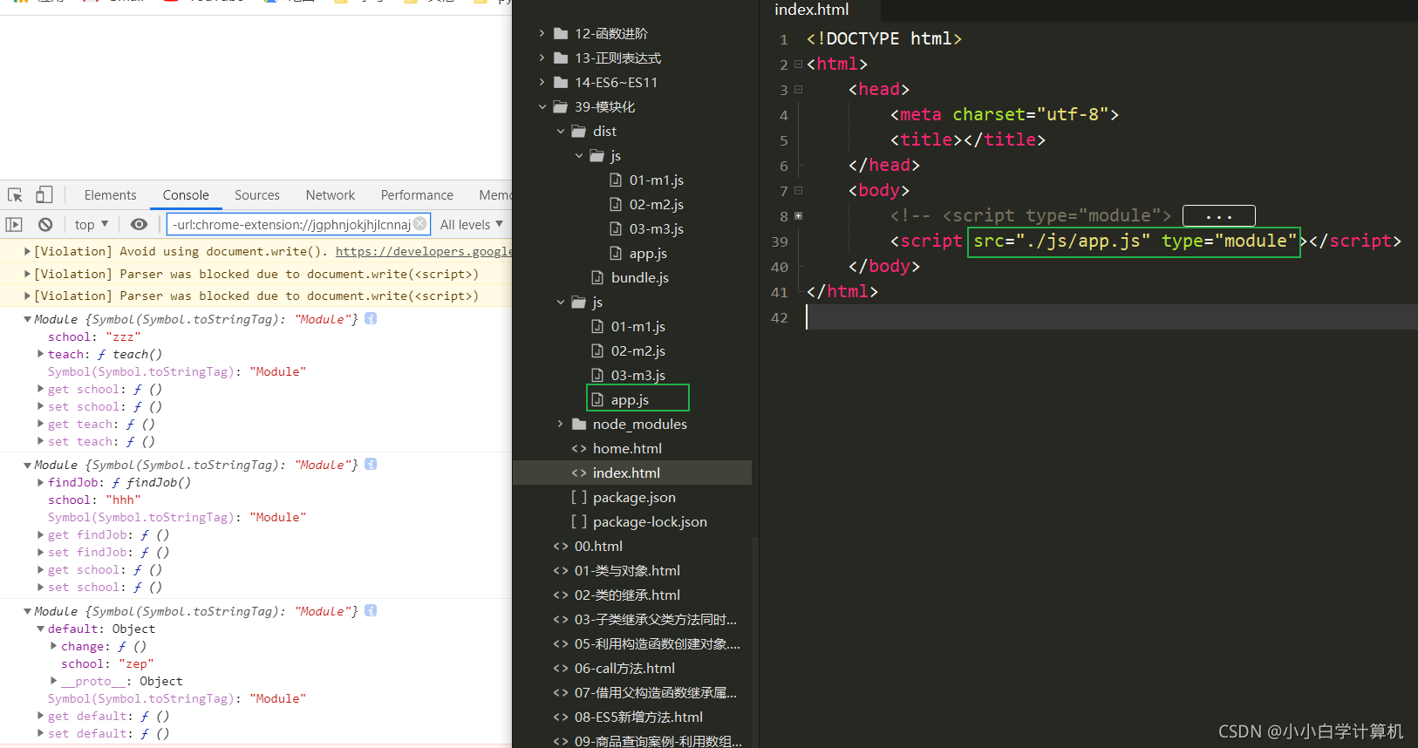Collapse the head tag fold on line 3
The width and height of the screenshot is (1418, 748).
[x=798, y=89]
